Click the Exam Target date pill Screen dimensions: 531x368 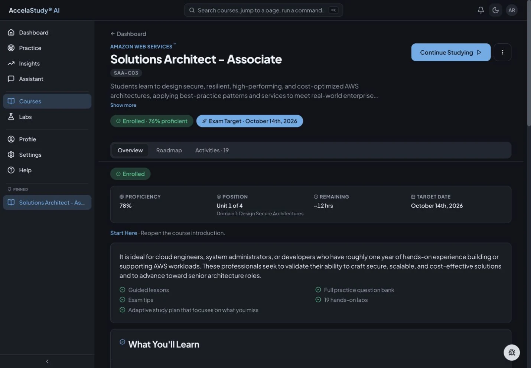(x=250, y=121)
